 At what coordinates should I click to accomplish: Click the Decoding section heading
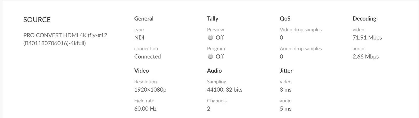coord(364,19)
